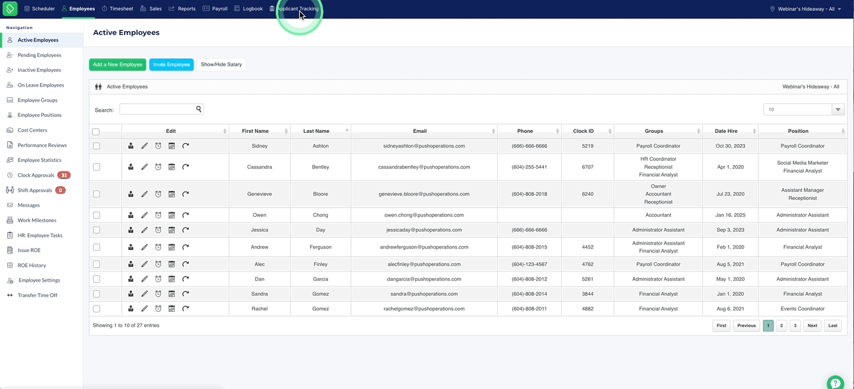Click calendar icon in Owen Chong row
This screenshot has height=389, width=854.
(x=171, y=215)
